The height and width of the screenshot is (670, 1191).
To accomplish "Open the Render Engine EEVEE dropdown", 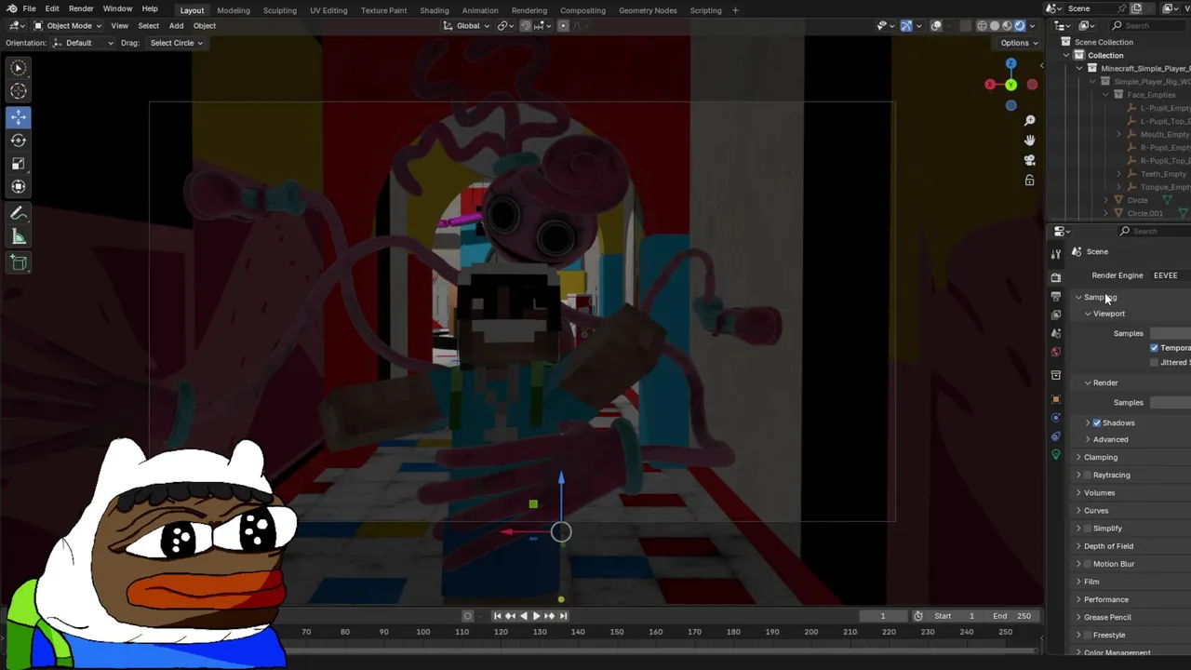I will tap(1170, 275).
